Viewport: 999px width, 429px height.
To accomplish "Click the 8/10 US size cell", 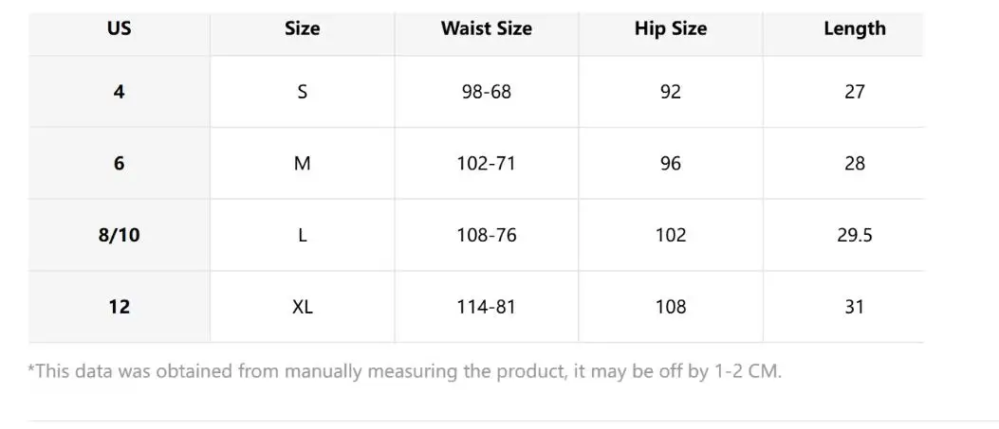I will pyautogui.click(x=120, y=235).
